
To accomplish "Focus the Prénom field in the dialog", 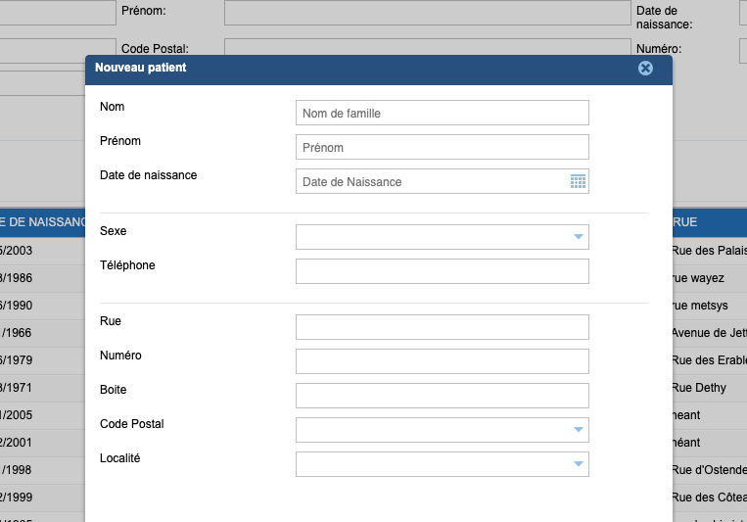I will pyautogui.click(x=443, y=147).
